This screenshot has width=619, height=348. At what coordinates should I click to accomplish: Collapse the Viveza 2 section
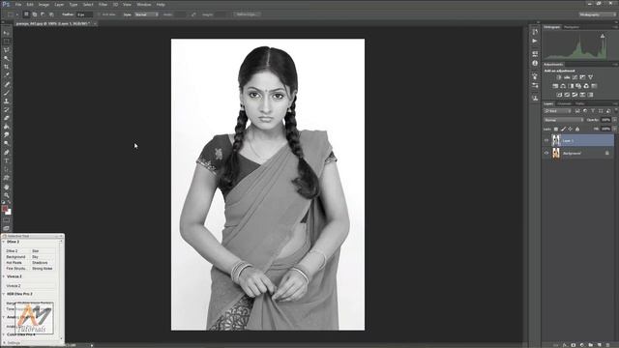point(4,276)
